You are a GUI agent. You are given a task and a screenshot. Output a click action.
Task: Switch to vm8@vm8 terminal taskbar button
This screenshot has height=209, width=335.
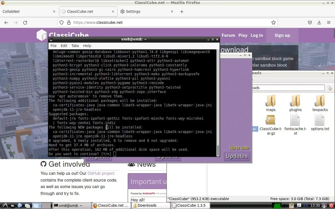(x=72, y=206)
